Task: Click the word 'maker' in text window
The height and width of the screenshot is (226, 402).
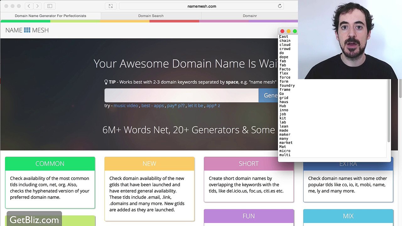Action: [285, 134]
